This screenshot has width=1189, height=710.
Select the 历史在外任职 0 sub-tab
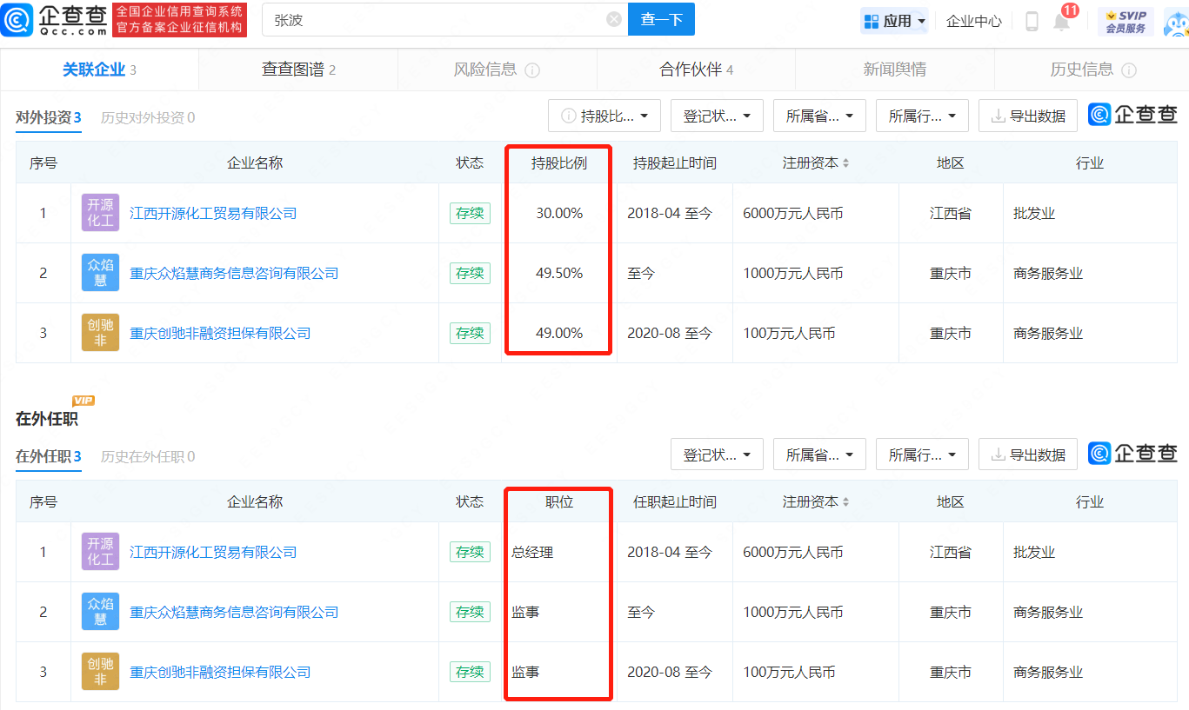pos(148,456)
